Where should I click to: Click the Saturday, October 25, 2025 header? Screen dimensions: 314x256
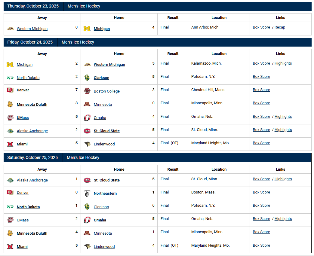click(32, 157)
